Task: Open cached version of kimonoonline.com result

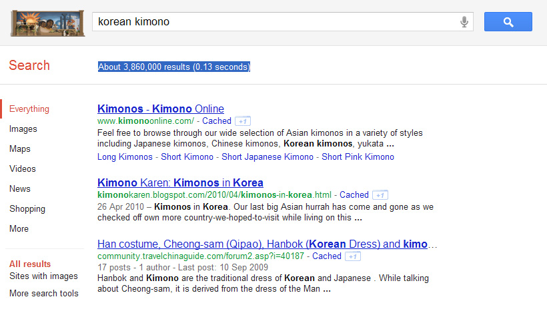Action: pos(217,121)
